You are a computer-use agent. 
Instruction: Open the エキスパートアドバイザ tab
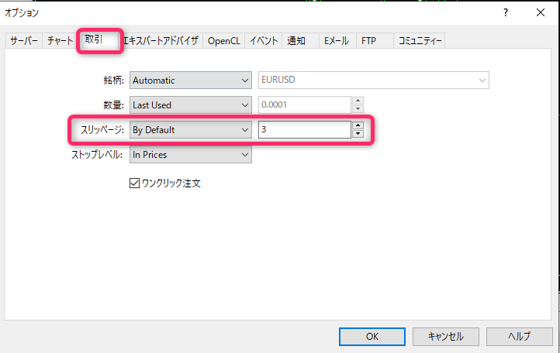[161, 41]
